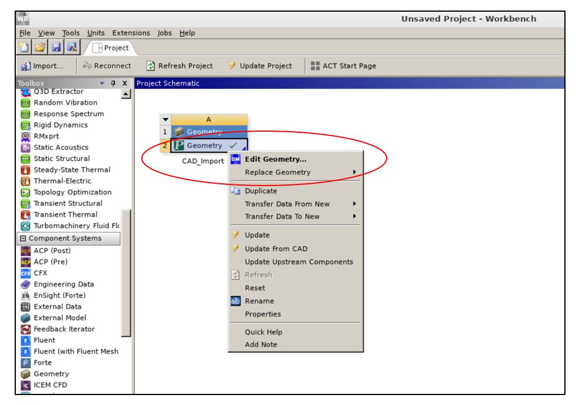Screen dimensions: 579x405
Task: Open Properties from context menu
Action: [x=295, y=314]
